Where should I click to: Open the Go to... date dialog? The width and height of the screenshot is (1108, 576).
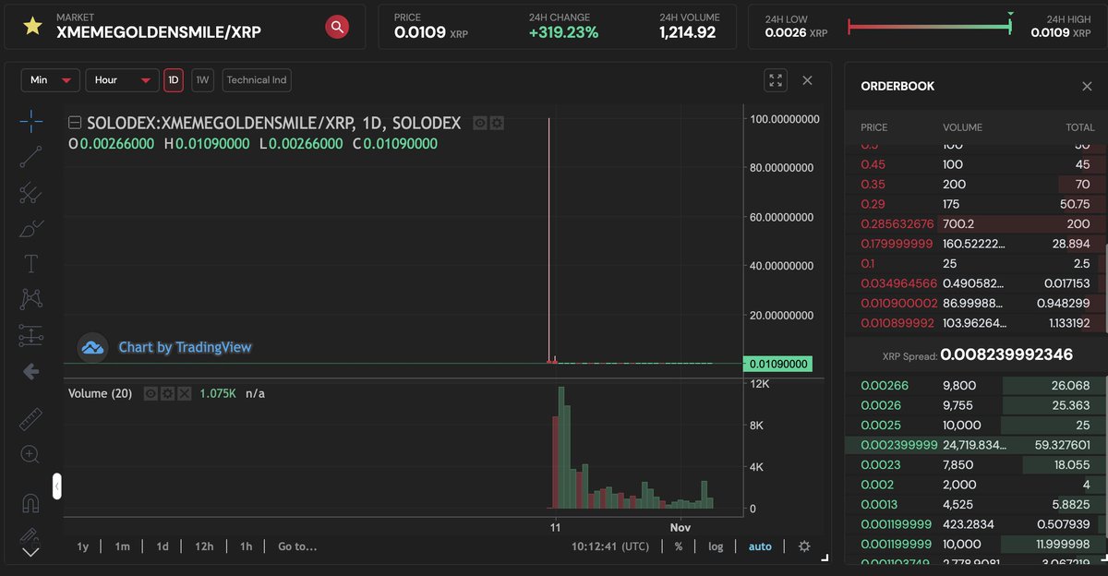coord(297,546)
